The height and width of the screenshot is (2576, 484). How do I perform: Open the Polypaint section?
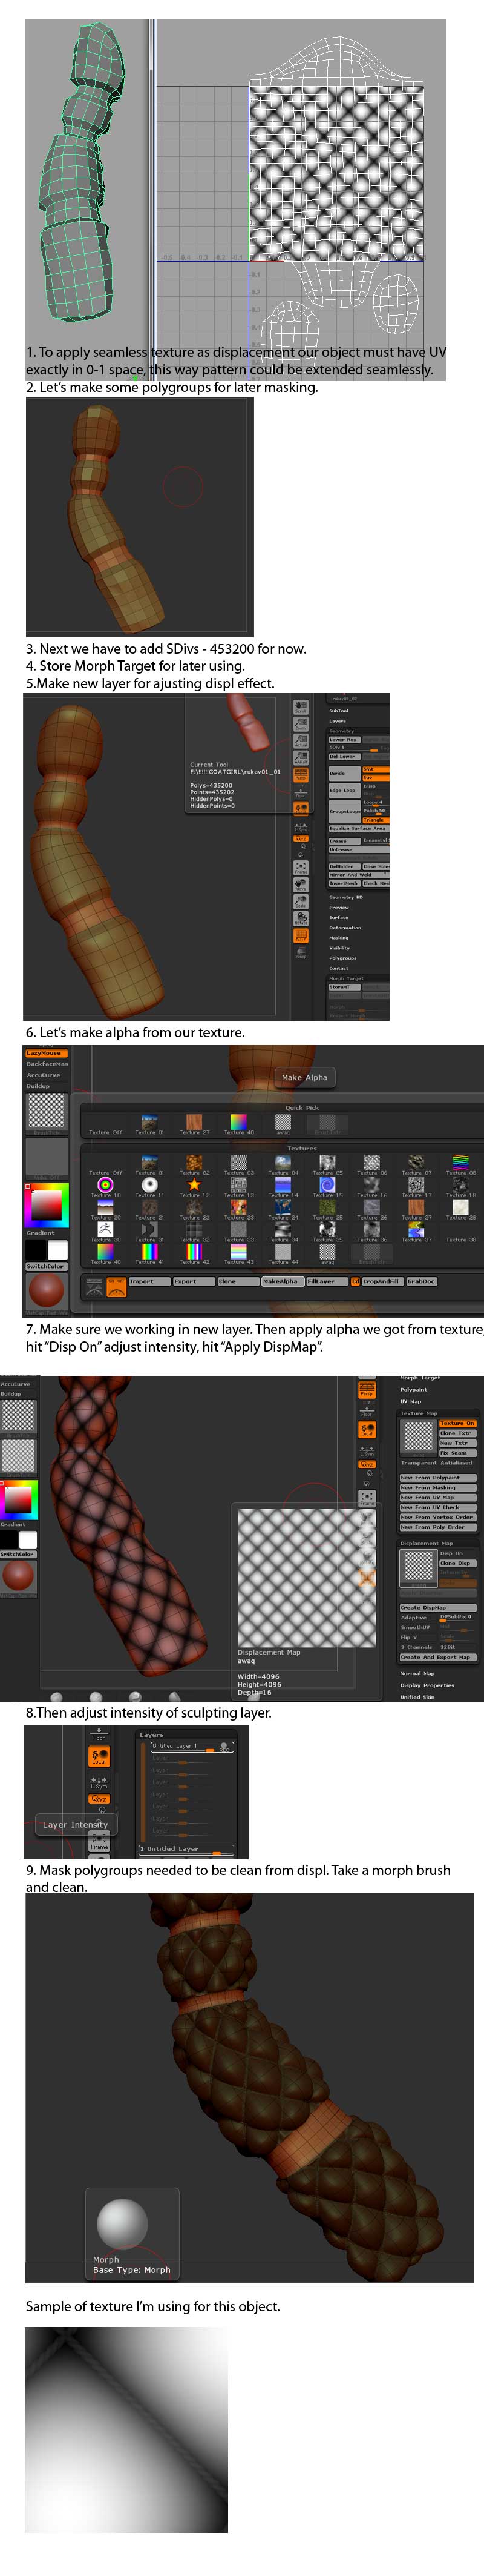point(414,1390)
